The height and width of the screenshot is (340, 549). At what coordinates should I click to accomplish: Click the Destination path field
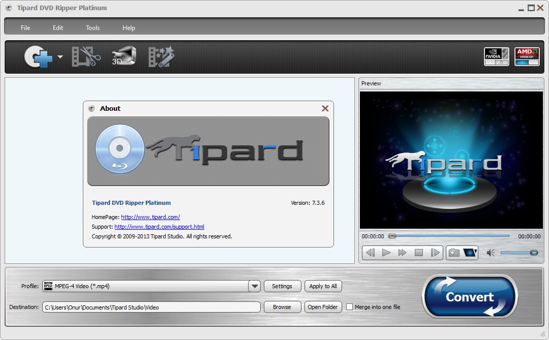pos(151,307)
